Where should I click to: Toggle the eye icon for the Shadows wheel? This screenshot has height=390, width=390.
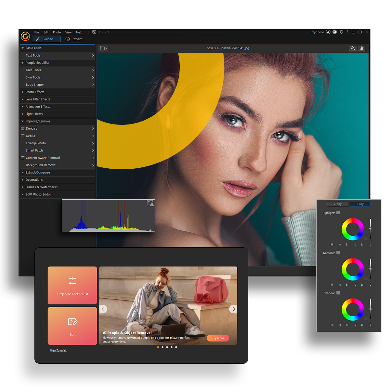tap(366, 319)
